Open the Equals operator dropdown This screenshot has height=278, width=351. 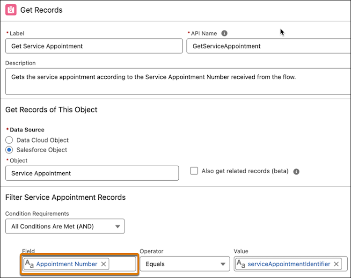pyautogui.click(x=185, y=264)
